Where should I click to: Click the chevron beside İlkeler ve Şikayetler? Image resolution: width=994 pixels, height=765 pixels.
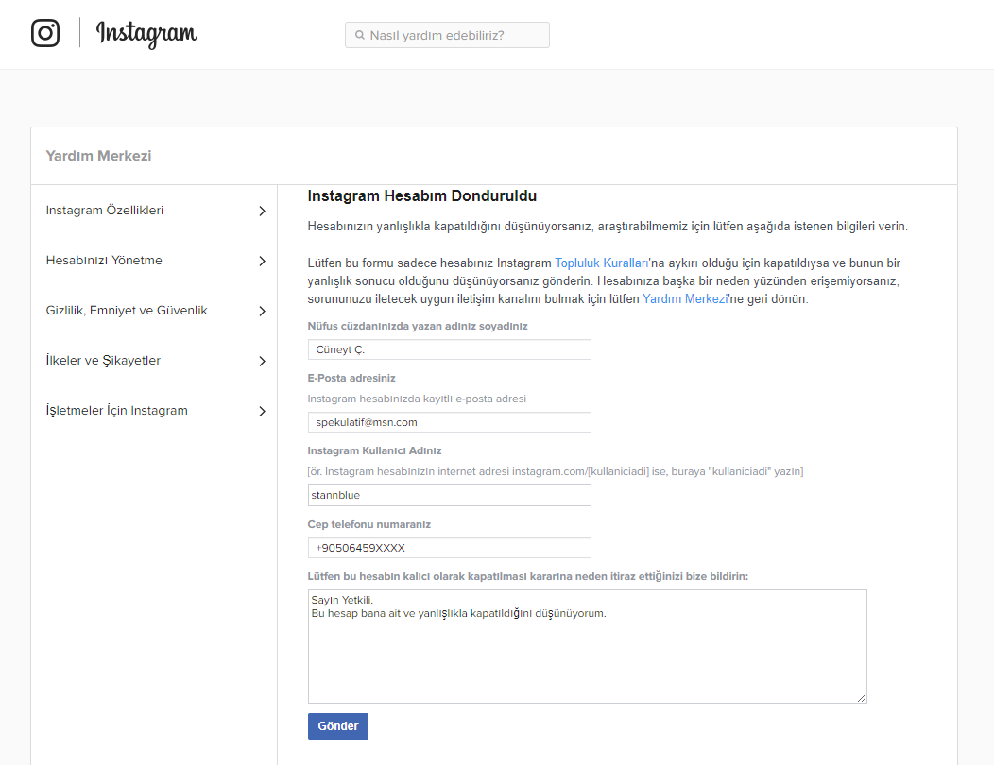point(262,362)
